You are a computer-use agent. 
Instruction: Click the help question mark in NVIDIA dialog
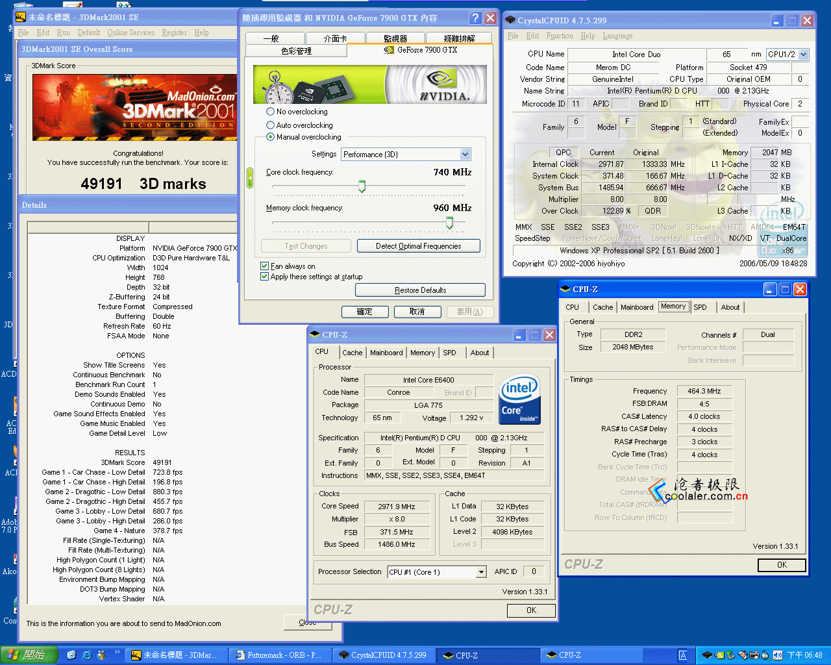(x=475, y=18)
